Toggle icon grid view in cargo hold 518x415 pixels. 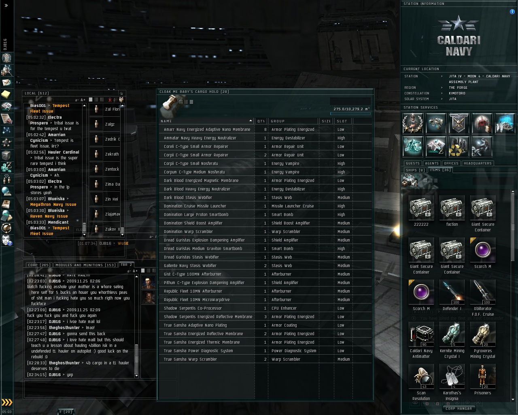[x=181, y=102]
